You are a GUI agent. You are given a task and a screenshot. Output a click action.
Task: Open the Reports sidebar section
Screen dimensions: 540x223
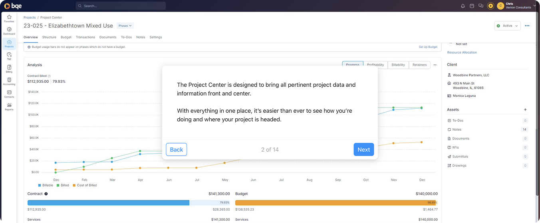coord(9,107)
